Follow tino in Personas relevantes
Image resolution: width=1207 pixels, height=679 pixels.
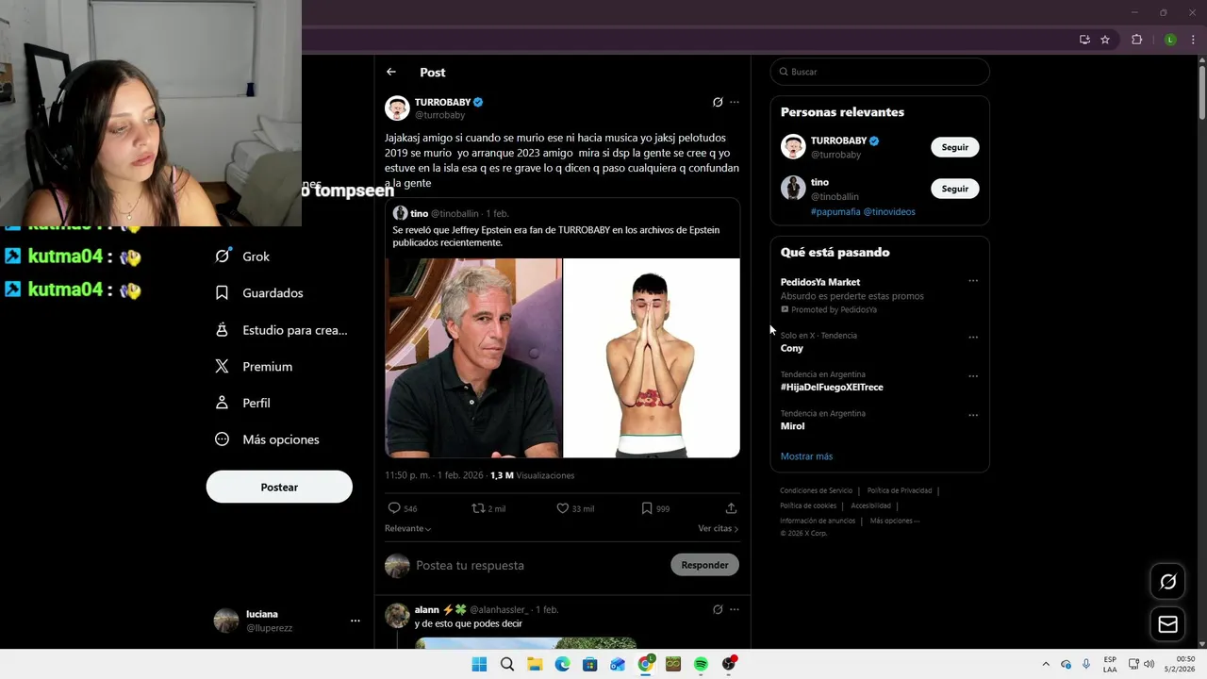[955, 189]
